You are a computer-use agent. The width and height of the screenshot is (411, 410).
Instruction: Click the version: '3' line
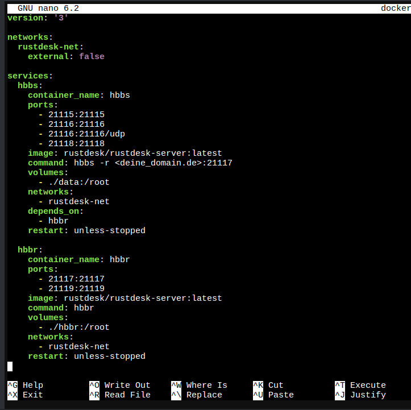coord(38,18)
